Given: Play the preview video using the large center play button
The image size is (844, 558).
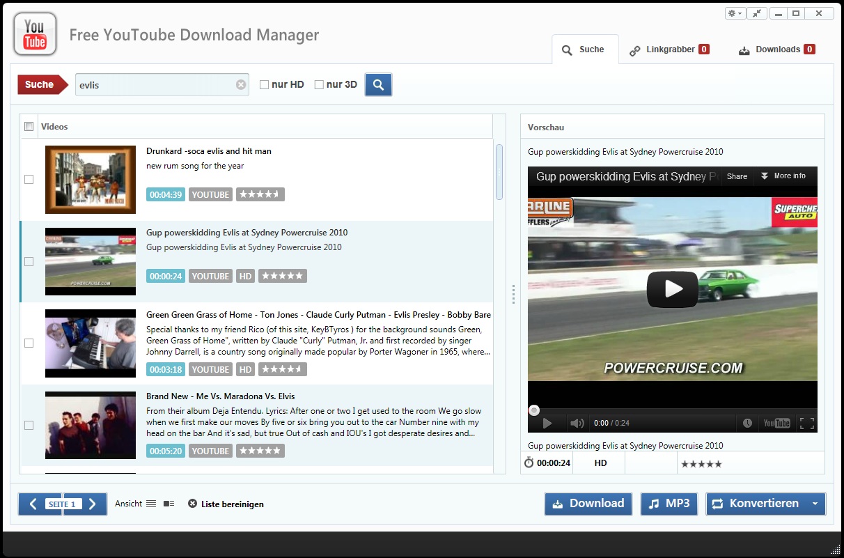Looking at the screenshot, I should click(672, 288).
